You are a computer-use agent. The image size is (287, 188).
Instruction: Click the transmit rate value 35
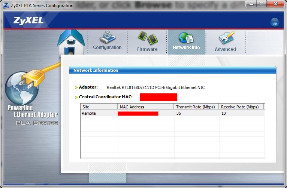pyautogui.click(x=179, y=113)
